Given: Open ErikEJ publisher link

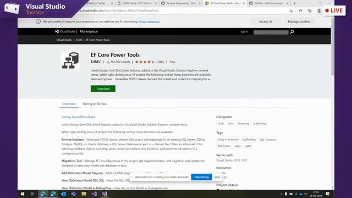Looking at the screenshot, I should [x=95, y=62].
